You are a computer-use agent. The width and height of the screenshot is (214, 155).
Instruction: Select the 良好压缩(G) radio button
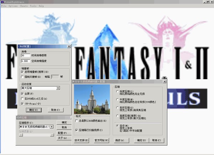117,107
